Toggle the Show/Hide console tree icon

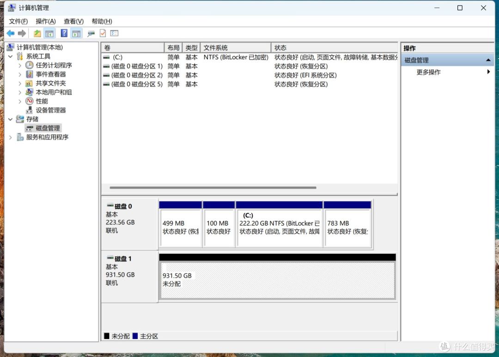pyautogui.click(x=49, y=33)
